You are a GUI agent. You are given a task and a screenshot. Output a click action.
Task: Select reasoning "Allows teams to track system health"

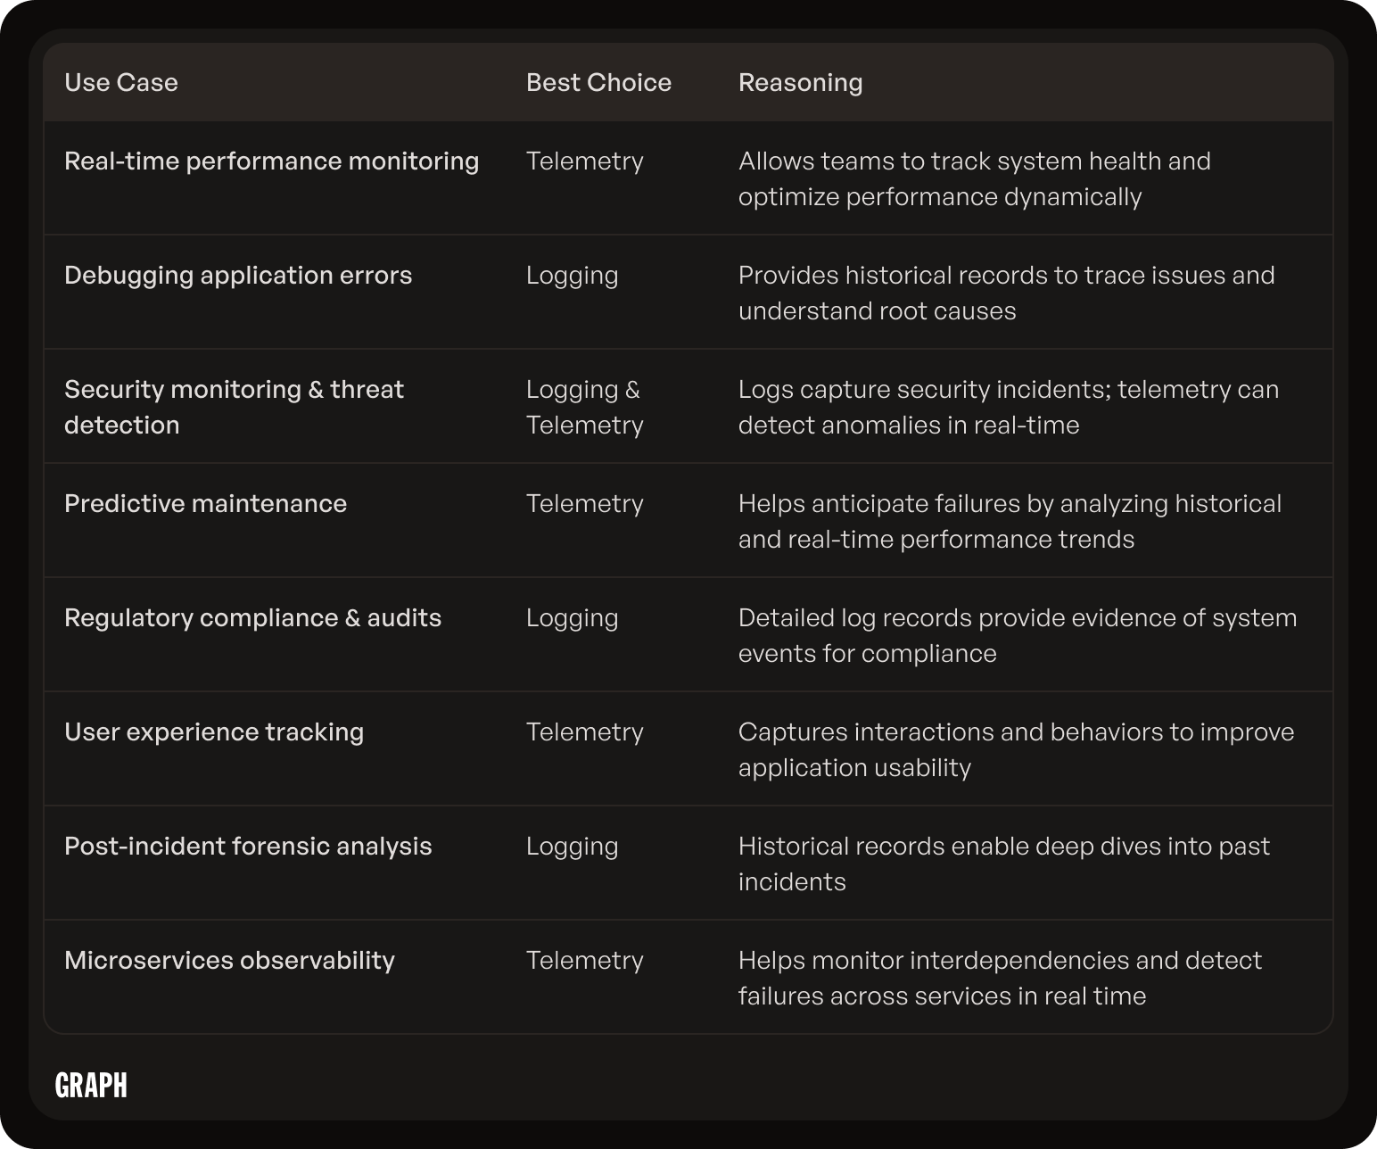tap(974, 178)
